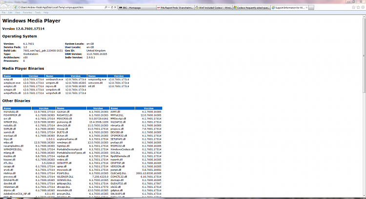Click the Wpc.dll version 1.0.0.1
Viewport: 366px width, 199px height.
[x=50, y=139]
